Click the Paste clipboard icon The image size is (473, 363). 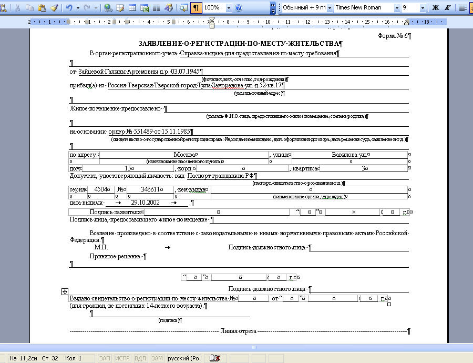point(42,8)
